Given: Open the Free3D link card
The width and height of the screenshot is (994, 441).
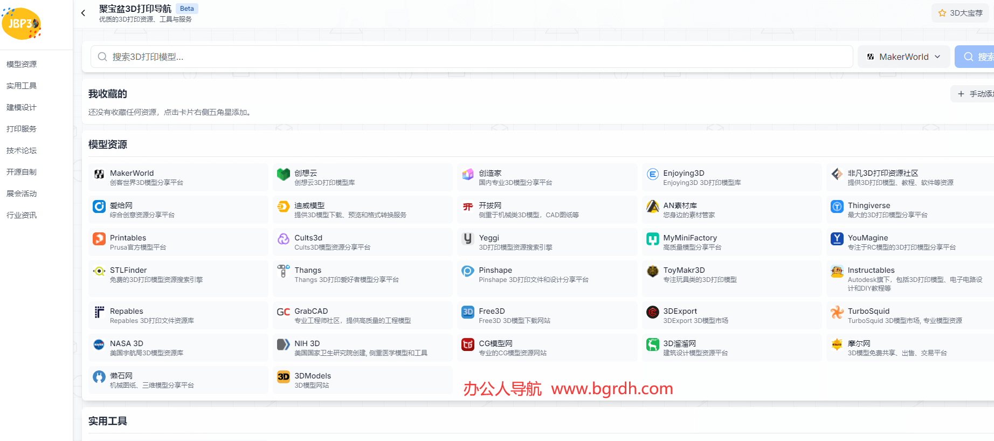Looking at the screenshot, I should point(547,315).
